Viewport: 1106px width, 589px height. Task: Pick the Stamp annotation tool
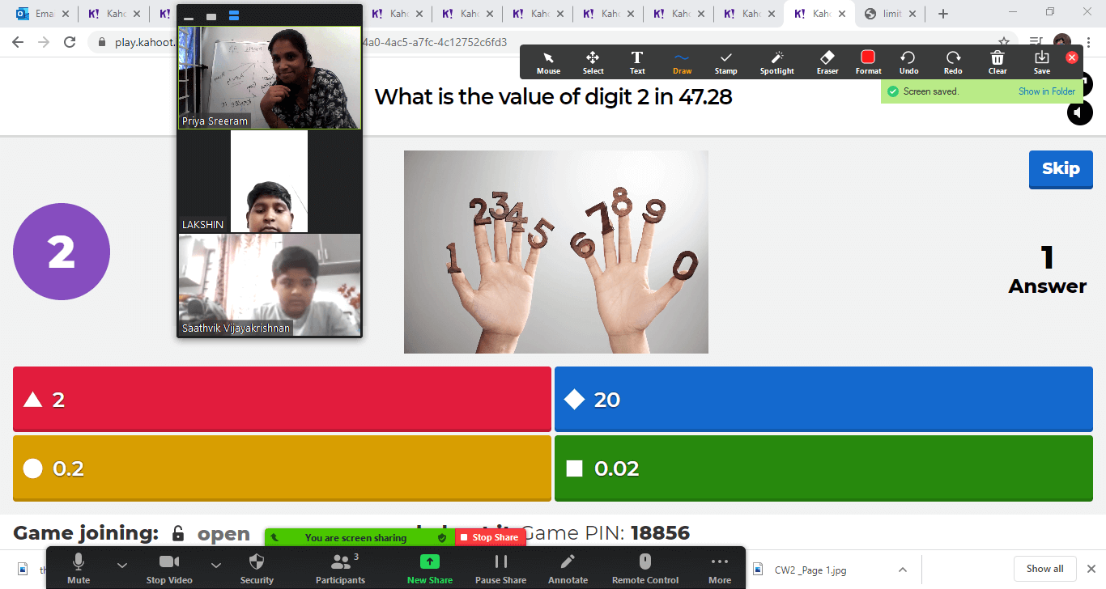[x=725, y=61]
